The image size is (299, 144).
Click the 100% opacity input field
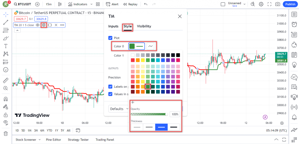click(175, 114)
